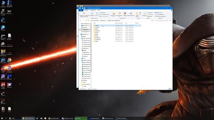
Task: Sort by Date modified column header
Action: tap(119, 23)
